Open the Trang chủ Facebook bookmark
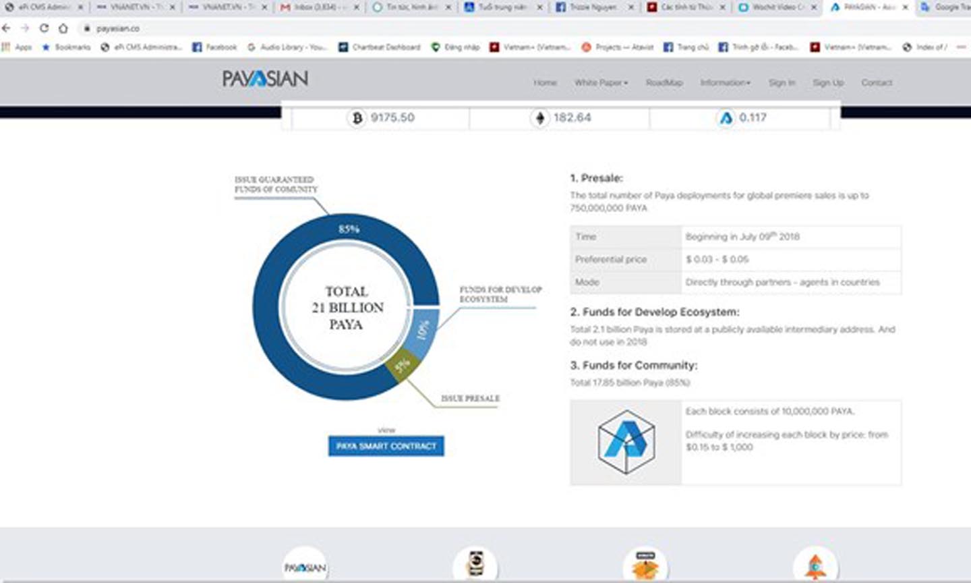Screen dimensions: 971x583 (x=686, y=47)
